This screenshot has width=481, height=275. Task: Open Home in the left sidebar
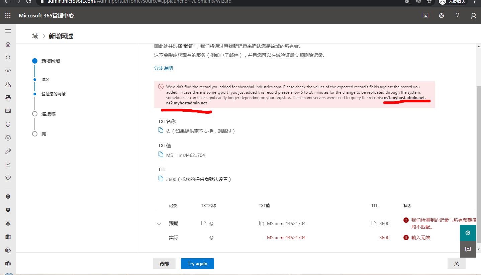(x=8, y=44)
